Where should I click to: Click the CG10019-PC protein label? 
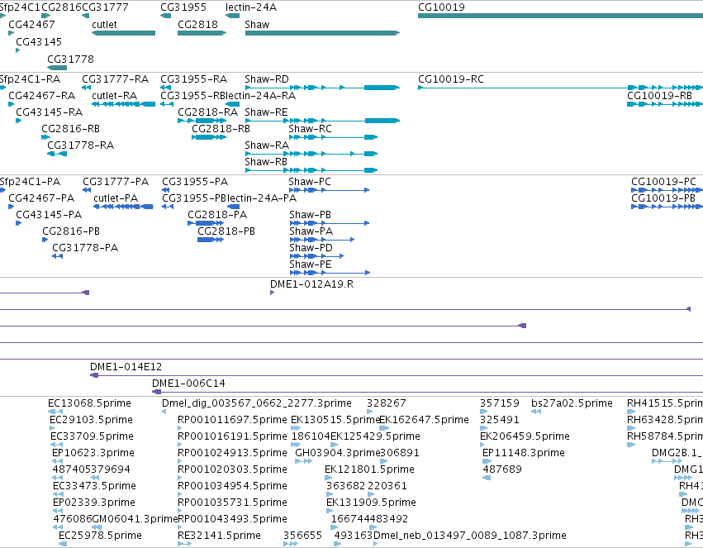coord(663,182)
